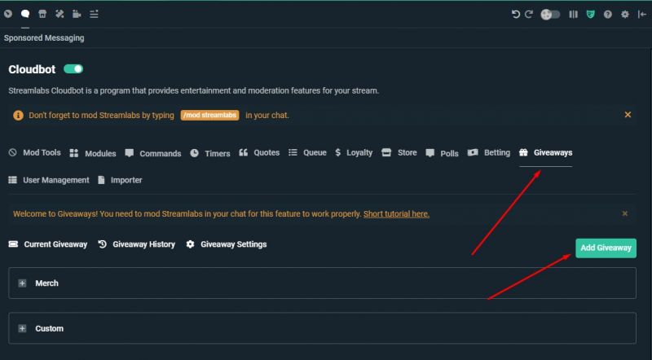The width and height of the screenshot is (652, 360).
Task: Open Giveaway Settings
Action: coord(227,244)
